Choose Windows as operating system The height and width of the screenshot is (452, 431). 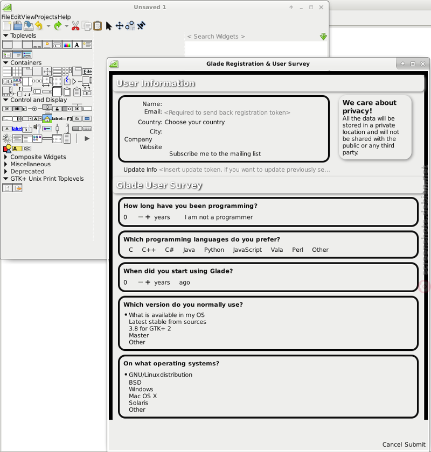(141, 390)
